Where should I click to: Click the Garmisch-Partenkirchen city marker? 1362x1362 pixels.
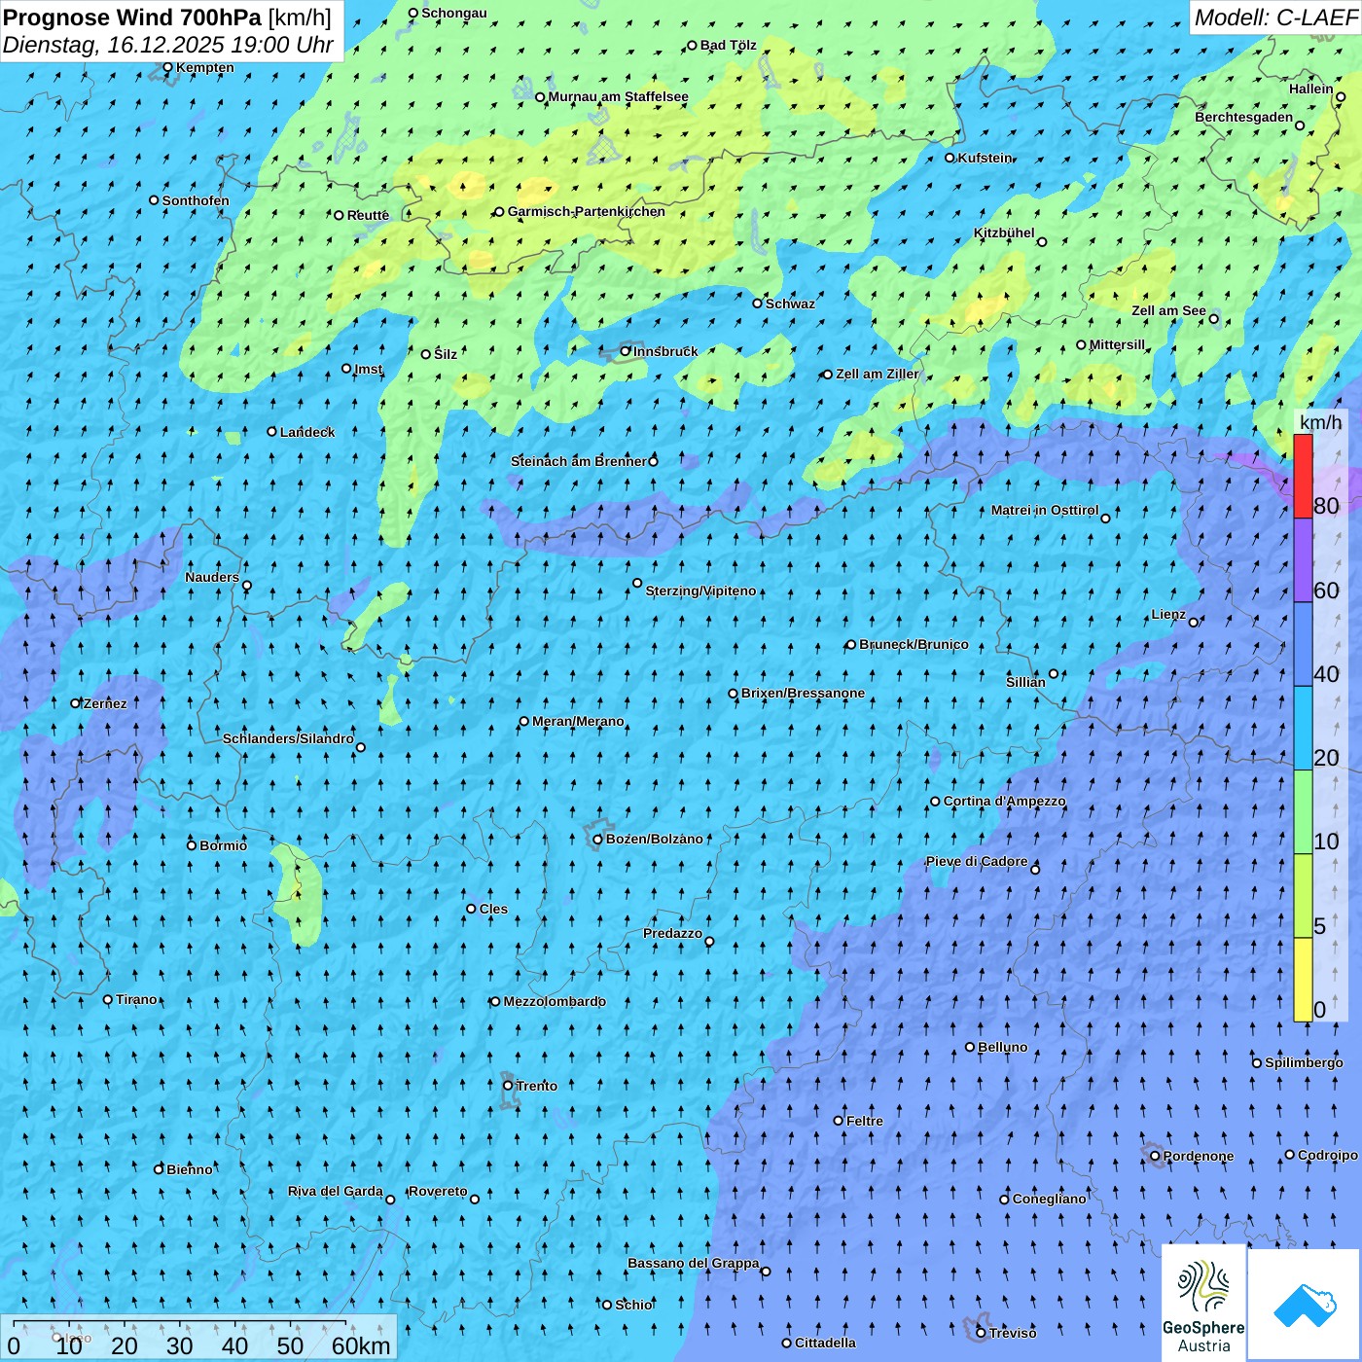[499, 211]
